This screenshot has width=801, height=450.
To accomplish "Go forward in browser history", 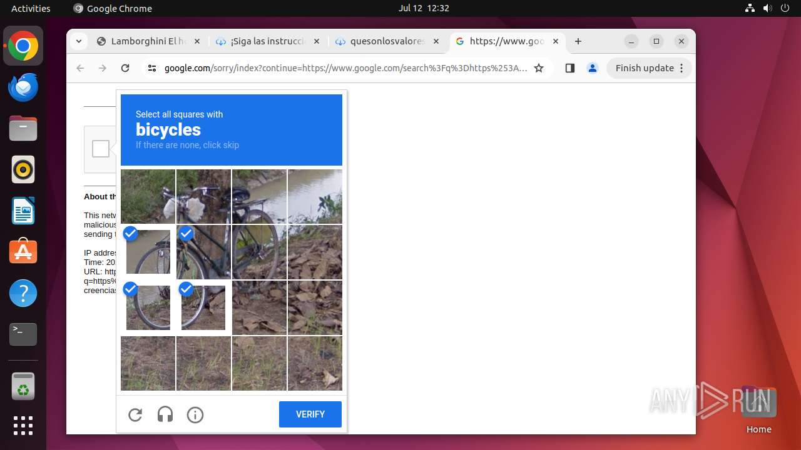I will [103, 68].
